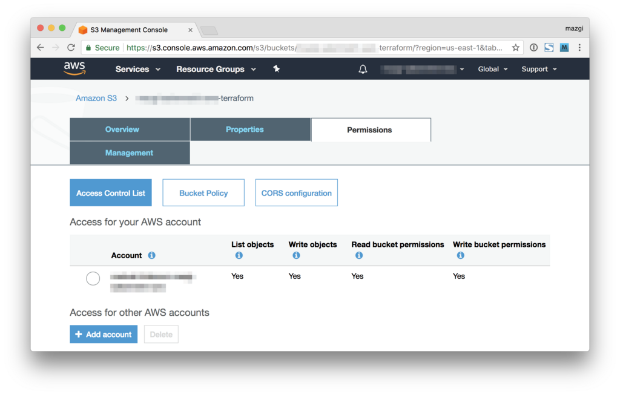
Task: Click info icon under Write objects
Action: coord(296,255)
